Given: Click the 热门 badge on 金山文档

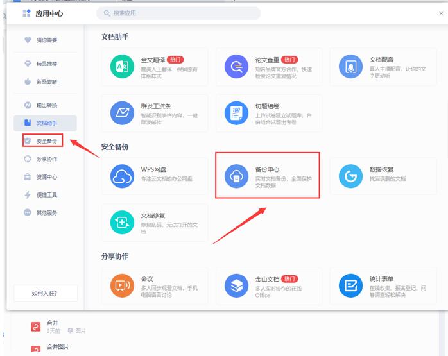Looking at the screenshot, I should pos(289,278).
